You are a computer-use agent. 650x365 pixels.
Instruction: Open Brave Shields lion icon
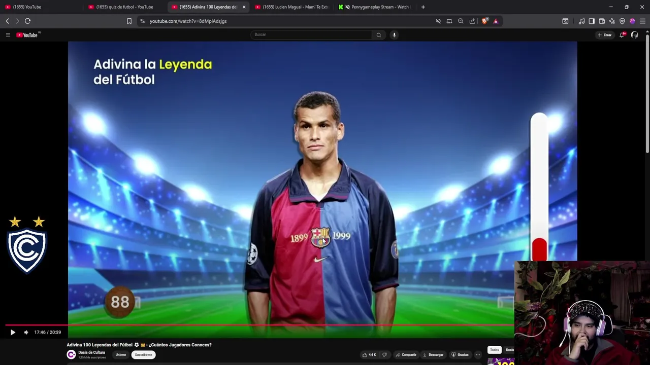point(484,21)
